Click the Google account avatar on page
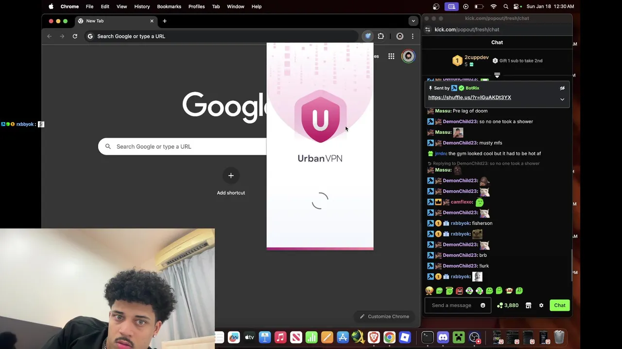 (408, 56)
